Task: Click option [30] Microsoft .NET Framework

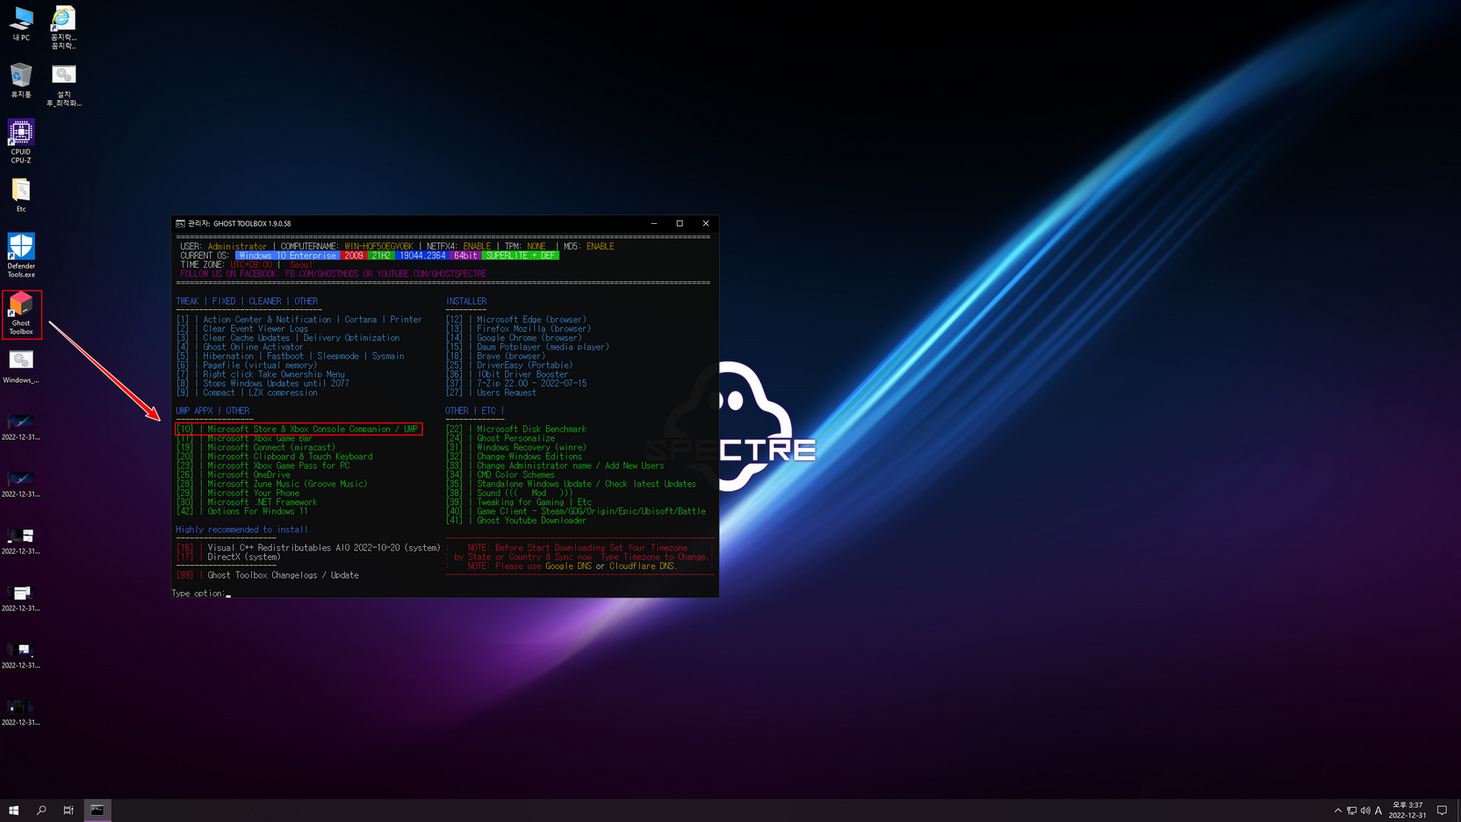Action: (247, 502)
